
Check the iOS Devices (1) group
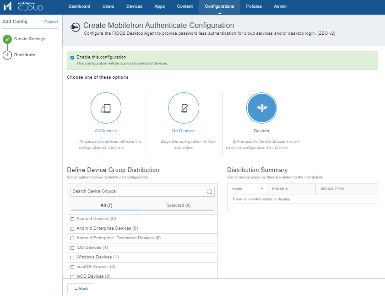(72, 248)
